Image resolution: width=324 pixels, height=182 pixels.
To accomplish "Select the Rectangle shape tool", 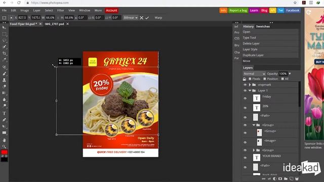I will (4, 132).
